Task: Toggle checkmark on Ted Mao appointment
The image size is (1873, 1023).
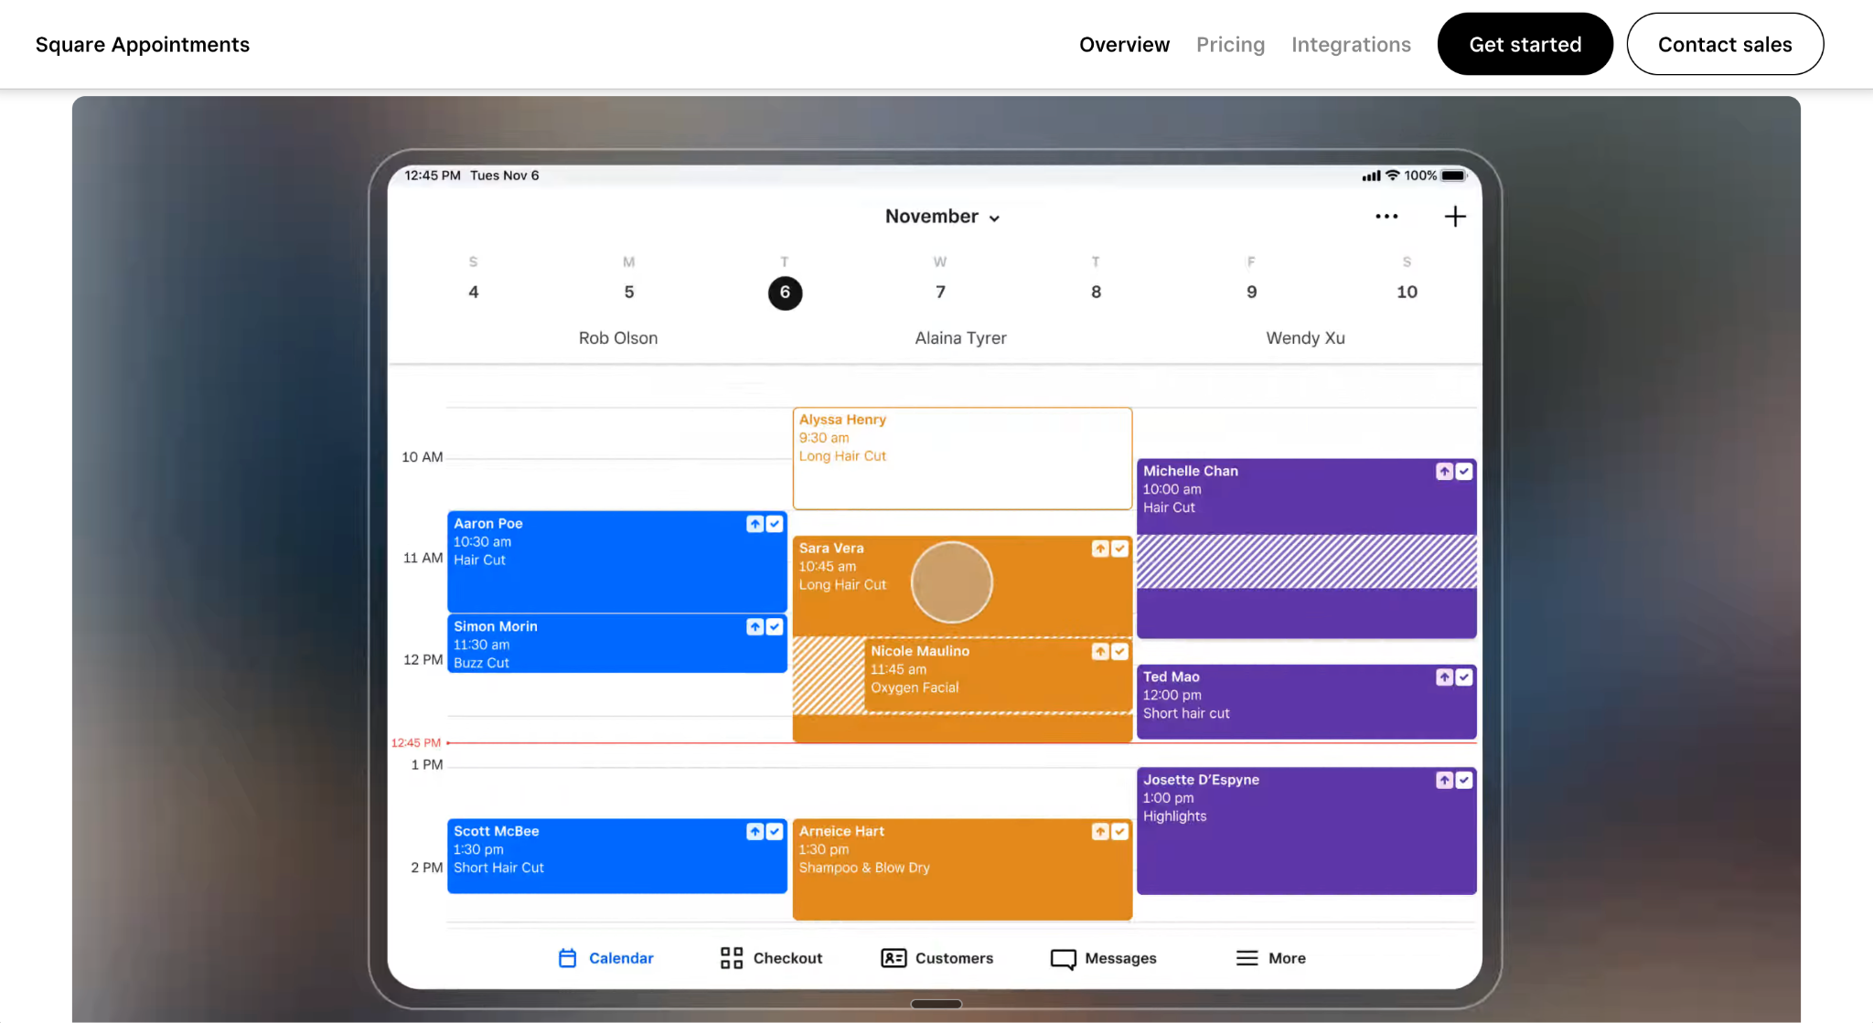Action: click(x=1464, y=677)
